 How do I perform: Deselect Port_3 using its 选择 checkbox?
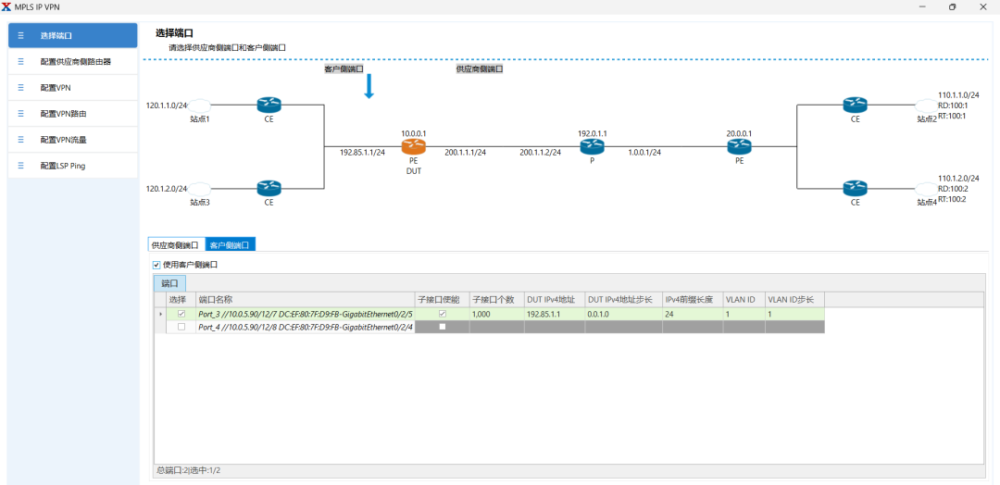[181, 314]
